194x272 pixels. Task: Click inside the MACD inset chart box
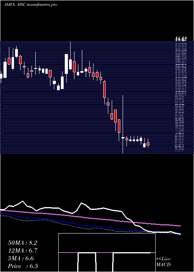[x=107, y=253]
